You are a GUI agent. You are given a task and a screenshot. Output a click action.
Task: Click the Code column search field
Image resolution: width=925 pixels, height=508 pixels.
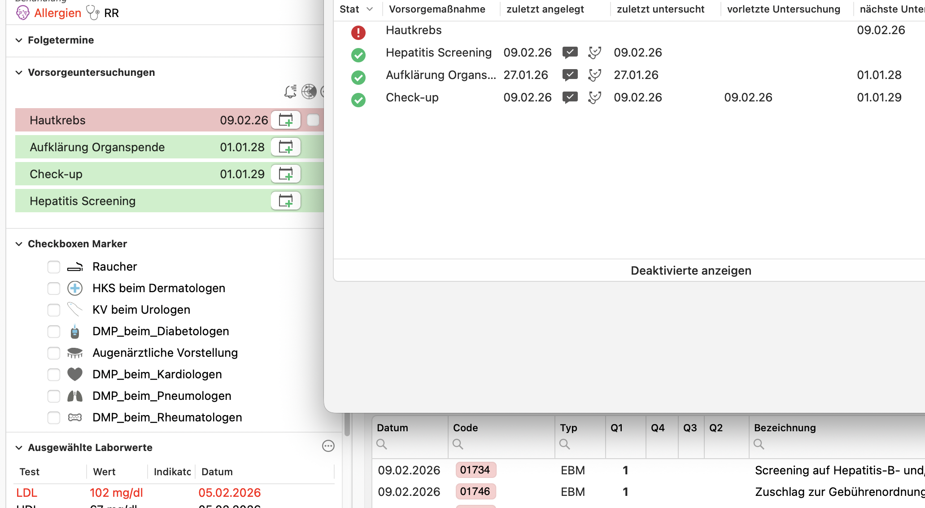point(501,444)
